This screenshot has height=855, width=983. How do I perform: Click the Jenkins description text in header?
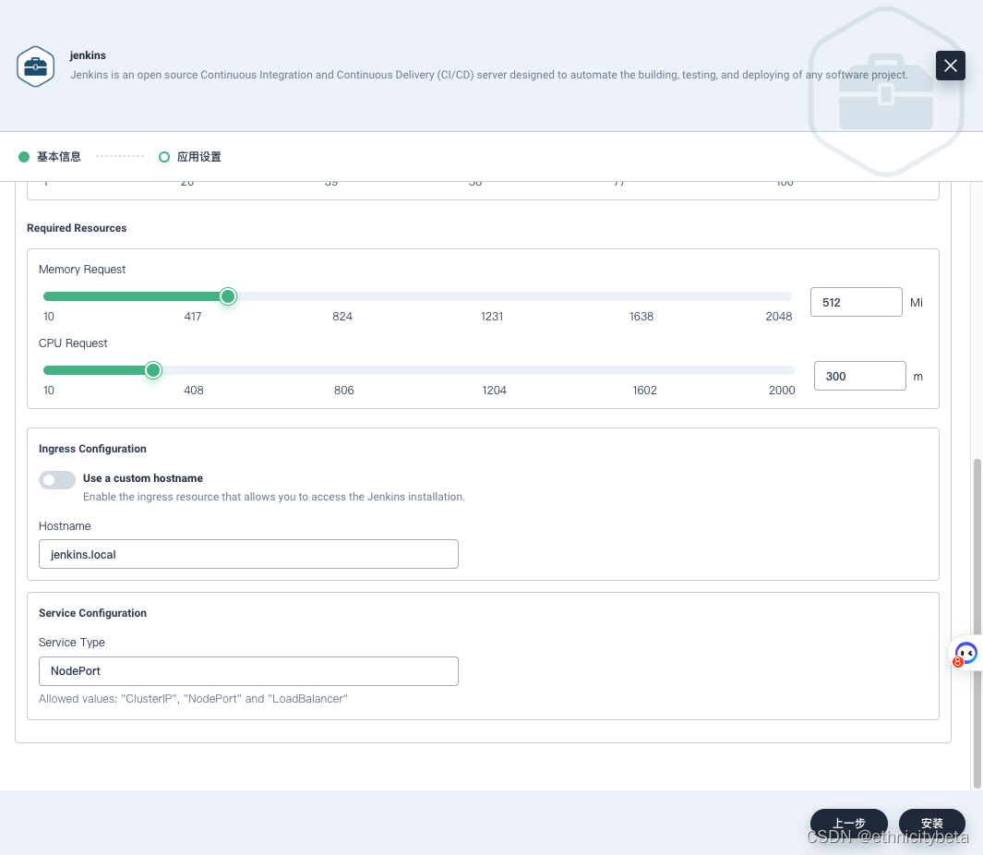tap(489, 76)
